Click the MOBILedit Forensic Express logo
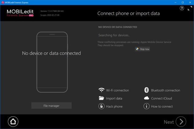 click(20, 13)
